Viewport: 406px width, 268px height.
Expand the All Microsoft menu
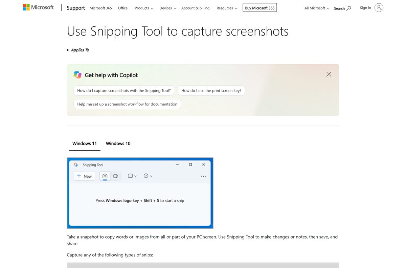tap(317, 8)
